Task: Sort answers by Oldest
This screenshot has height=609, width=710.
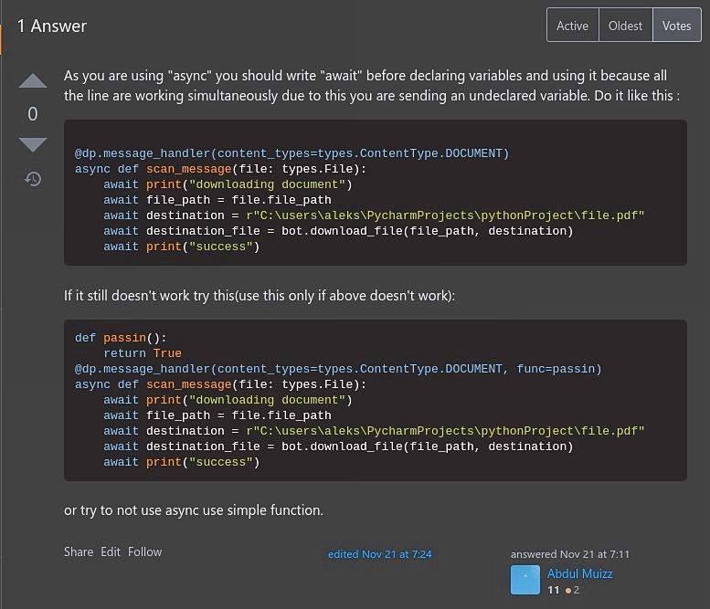Action: (x=625, y=26)
